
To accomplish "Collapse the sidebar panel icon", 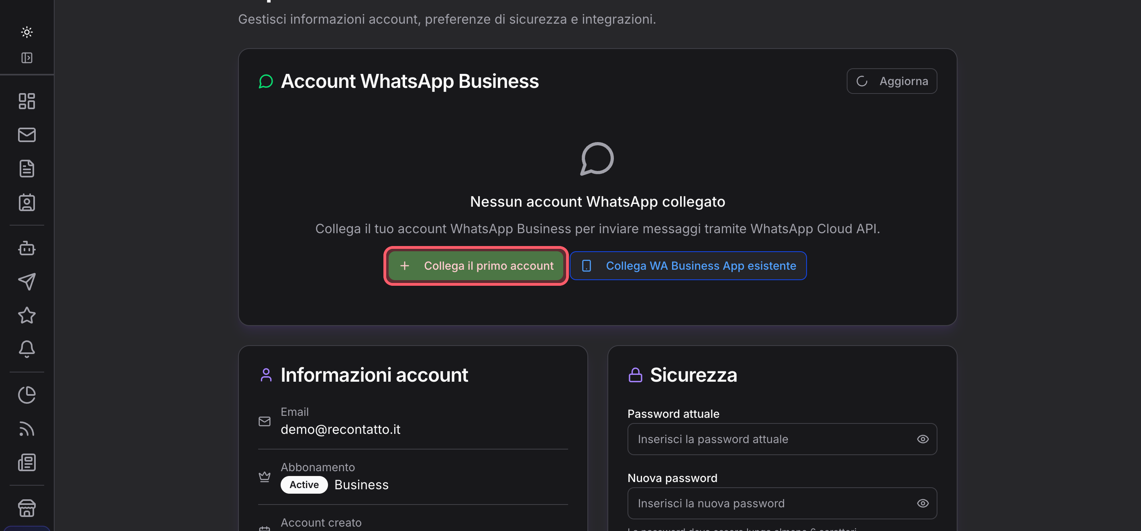I will (x=26, y=57).
